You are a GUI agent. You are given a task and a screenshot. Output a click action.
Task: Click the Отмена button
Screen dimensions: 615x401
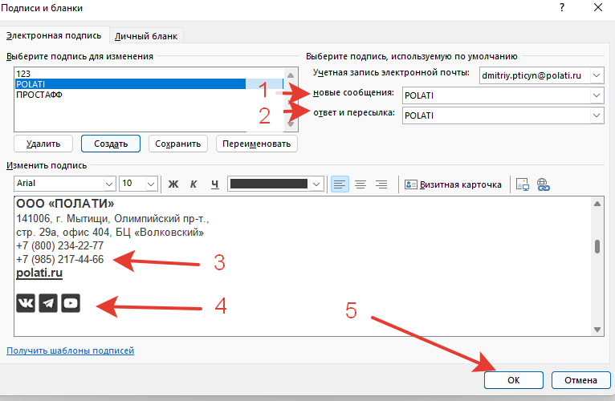tap(580, 380)
